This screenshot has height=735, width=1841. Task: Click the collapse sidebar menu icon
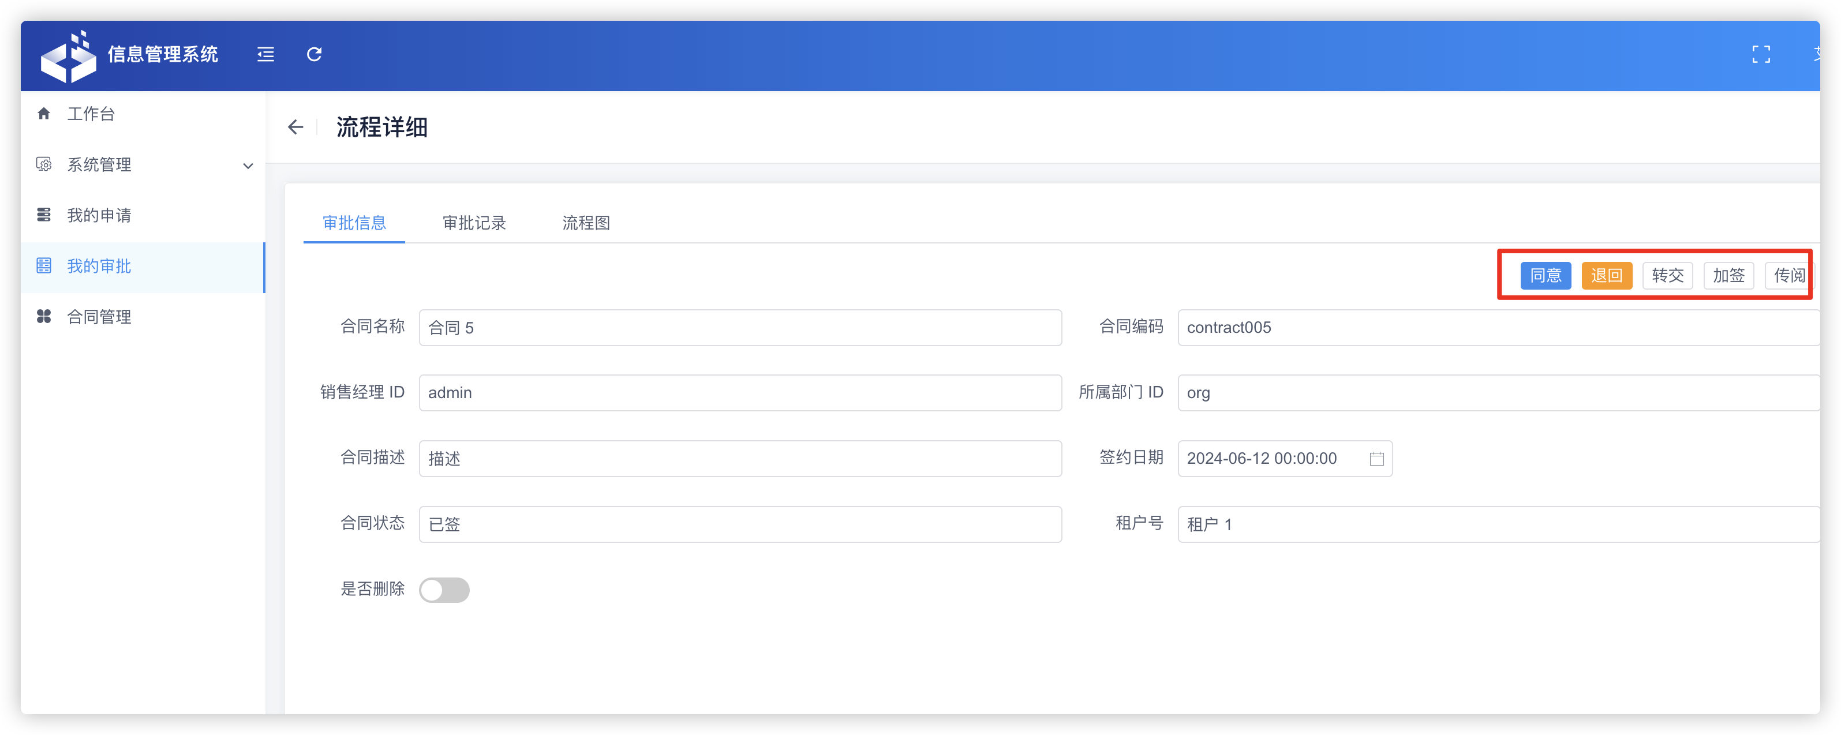click(x=265, y=54)
